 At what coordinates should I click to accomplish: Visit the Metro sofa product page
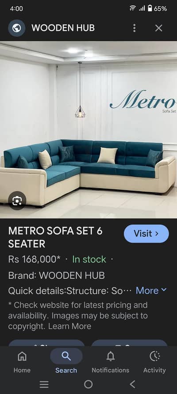(x=146, y=234)
